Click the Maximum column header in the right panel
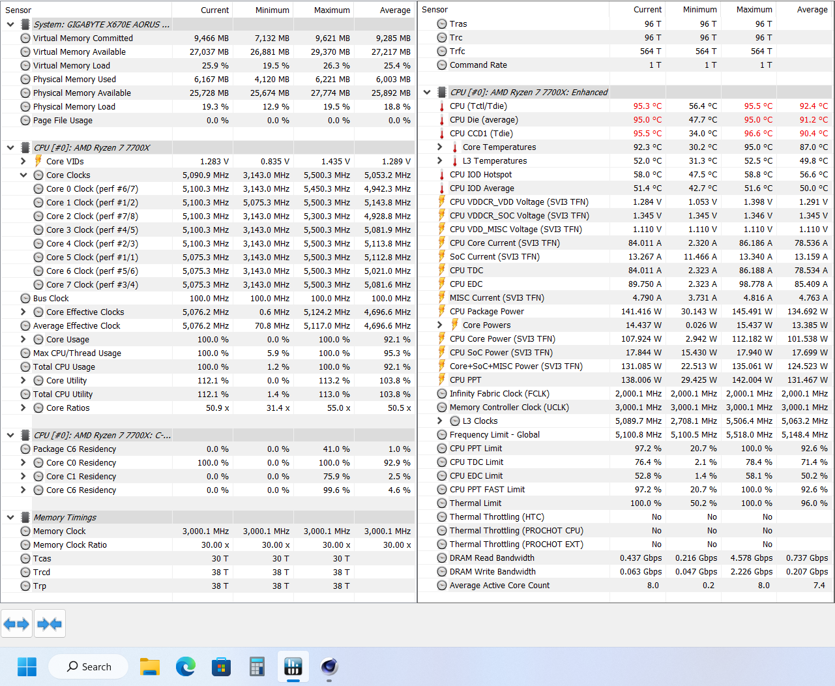The height and width of the screenshot is (686, 835). tap(748, 9)
